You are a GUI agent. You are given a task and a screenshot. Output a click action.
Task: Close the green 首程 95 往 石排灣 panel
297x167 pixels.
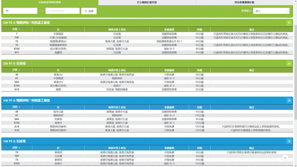tap(289, 64)
